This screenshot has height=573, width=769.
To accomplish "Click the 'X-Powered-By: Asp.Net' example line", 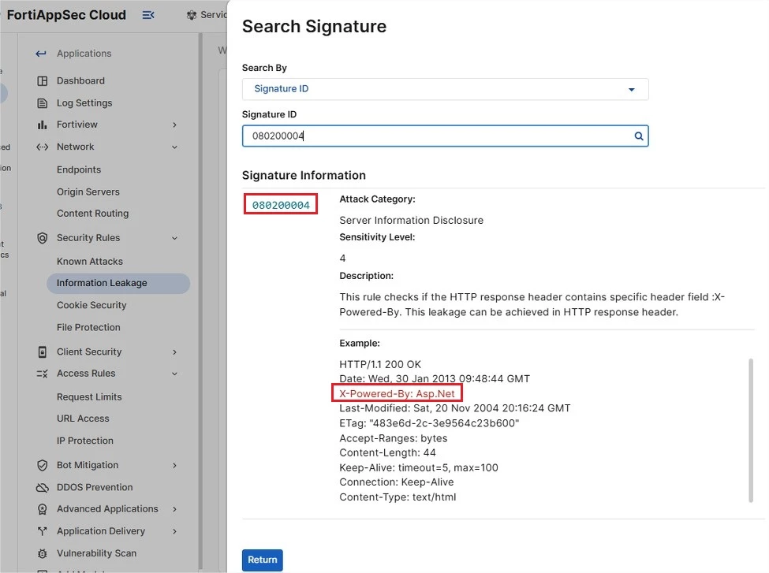I will point(397,393).
